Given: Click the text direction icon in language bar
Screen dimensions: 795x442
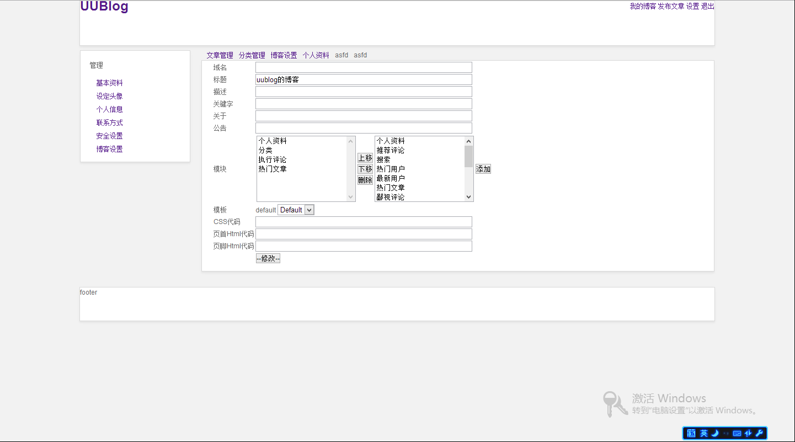Looking at the screenshot, I should click(748, 433).
